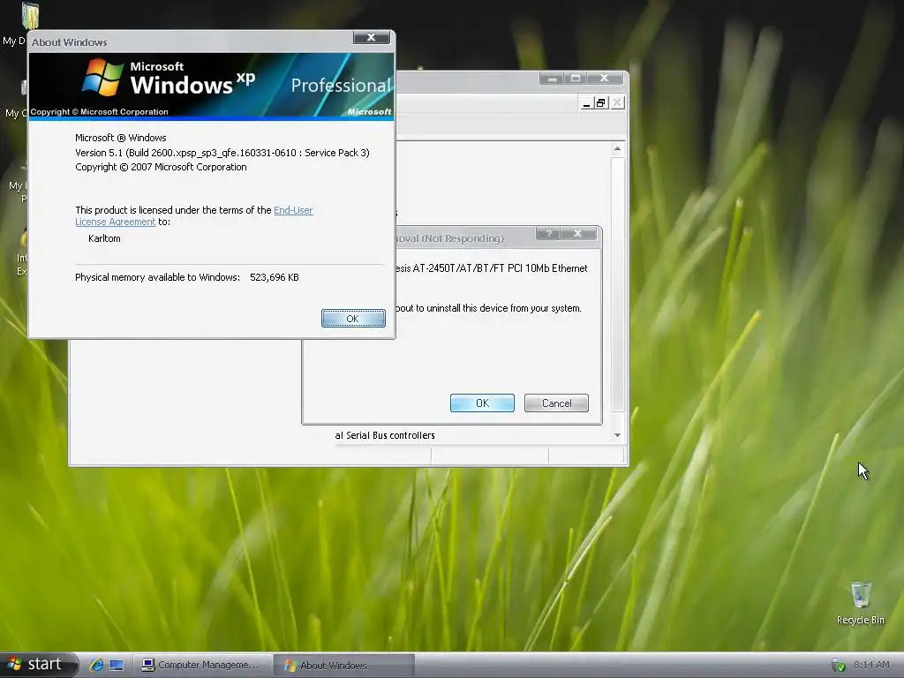Select the Serial Bus controllers tree entry
Screen dimensions: 904x678
pyautogui.click(x=385, y=435)
